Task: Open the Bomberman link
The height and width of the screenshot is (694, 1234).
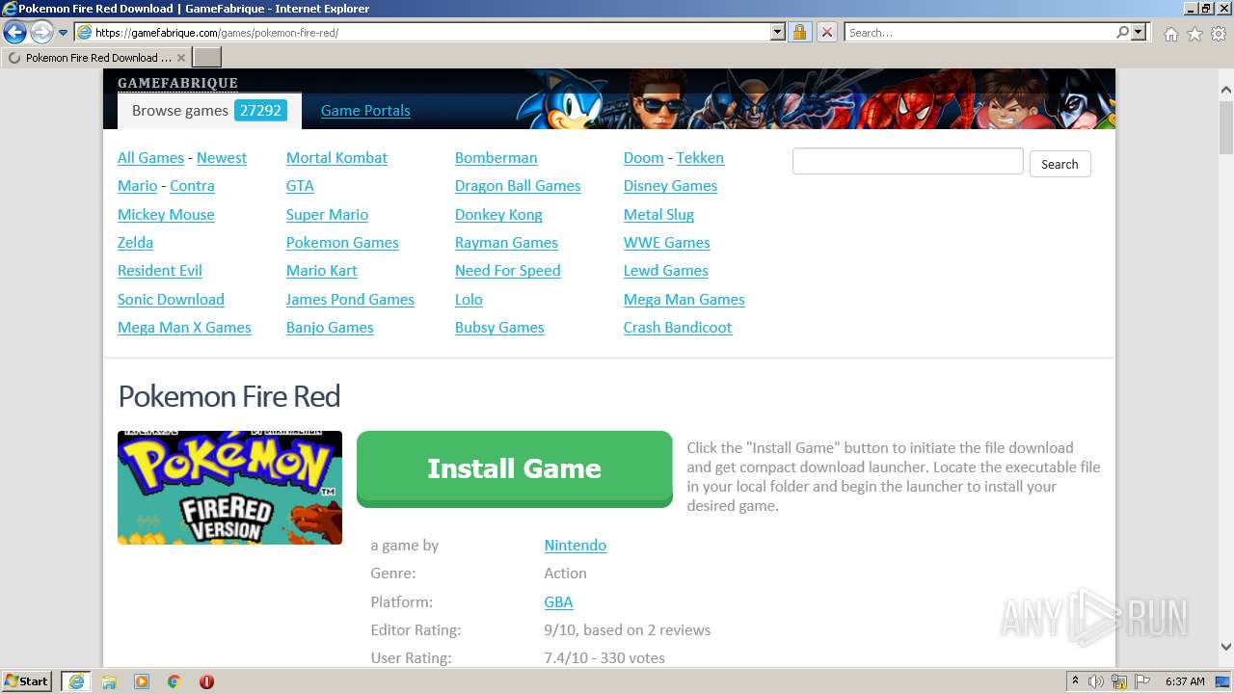Action: click(x=496, y=158)
